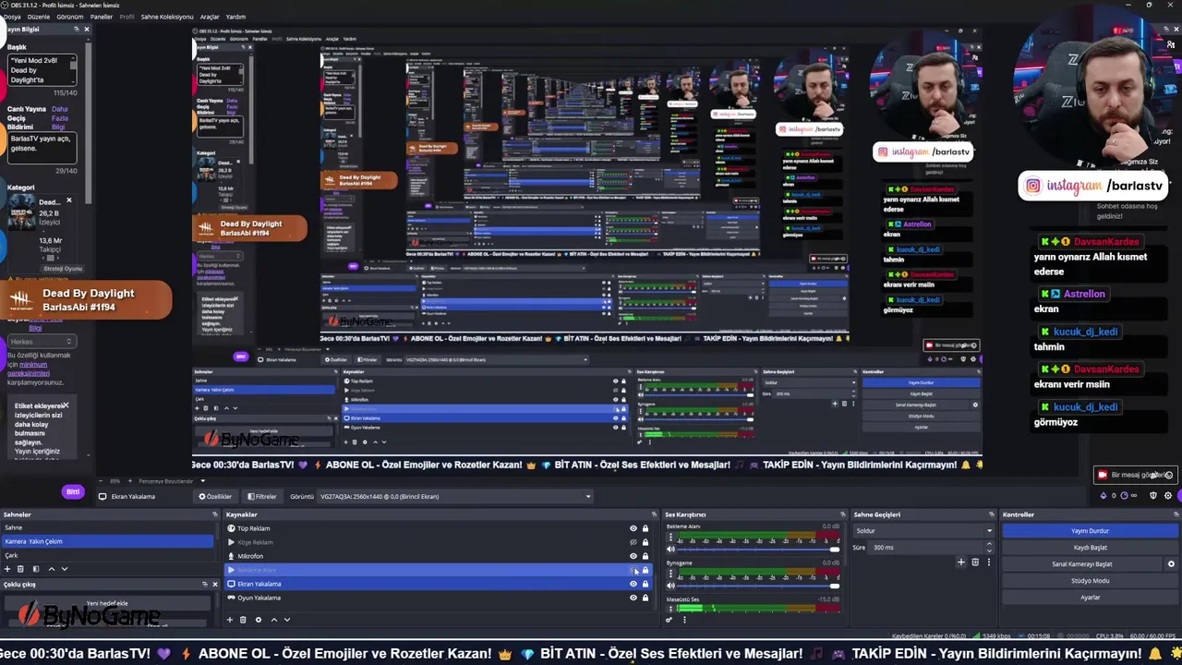Open Ayarlar settings button

click(x=1090, y=598)
